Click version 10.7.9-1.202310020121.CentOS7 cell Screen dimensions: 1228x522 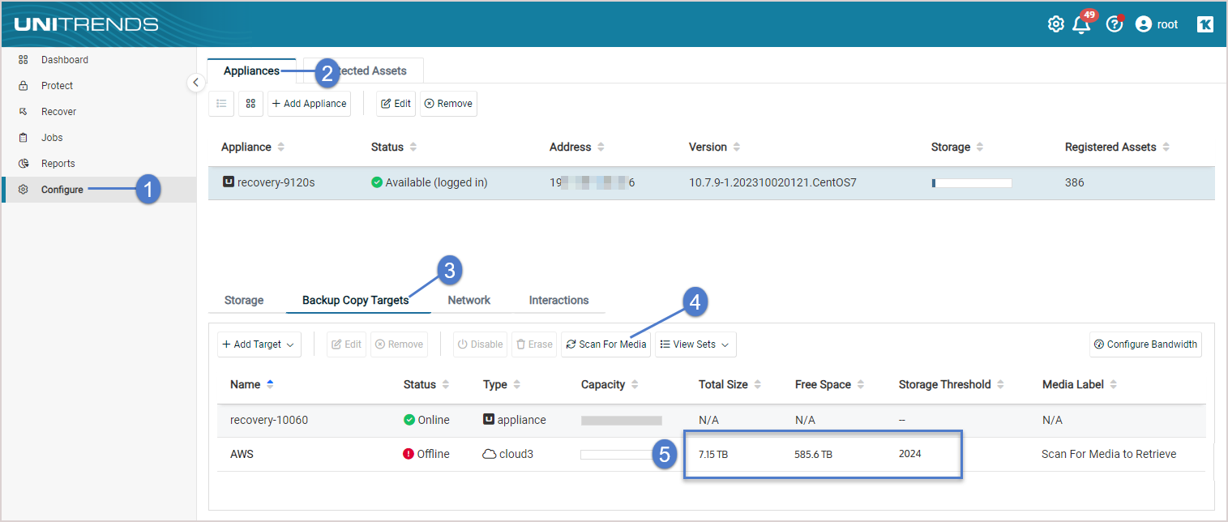(x=772, y=182)
